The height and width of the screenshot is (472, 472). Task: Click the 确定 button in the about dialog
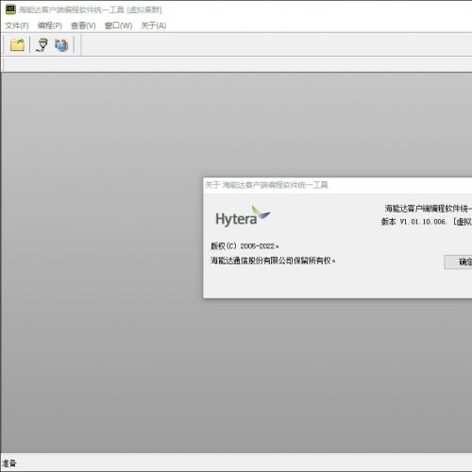(x=458, y=261)
